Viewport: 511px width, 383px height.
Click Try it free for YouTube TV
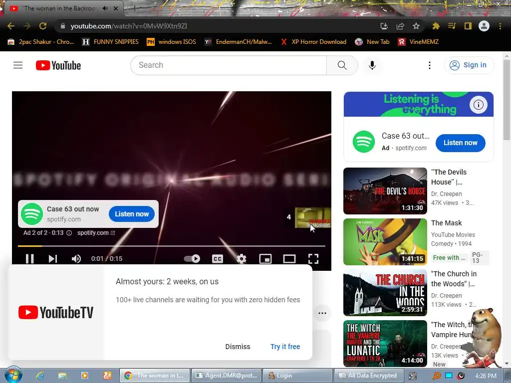(x=285, y=347)
